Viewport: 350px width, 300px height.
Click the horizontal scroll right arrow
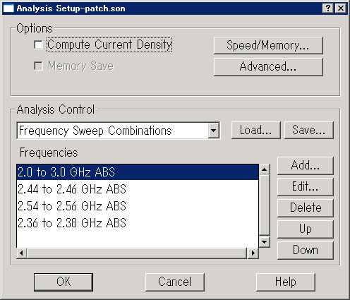(x=253, y=253)
